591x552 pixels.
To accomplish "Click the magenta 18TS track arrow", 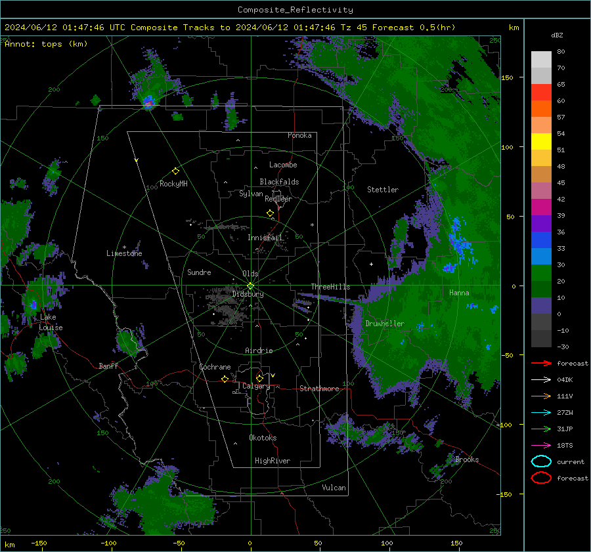I will (541, 445).
